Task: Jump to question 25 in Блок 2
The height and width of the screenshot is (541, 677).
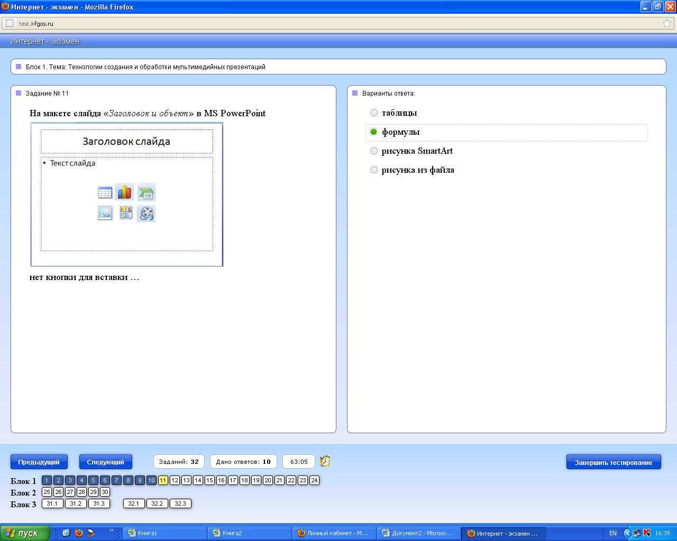Action: [x=47, y=492]
